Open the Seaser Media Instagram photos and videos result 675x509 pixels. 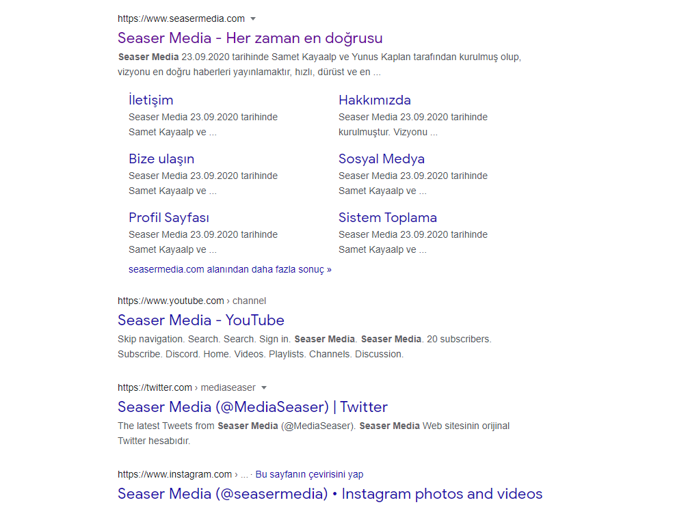coord(330,494)
